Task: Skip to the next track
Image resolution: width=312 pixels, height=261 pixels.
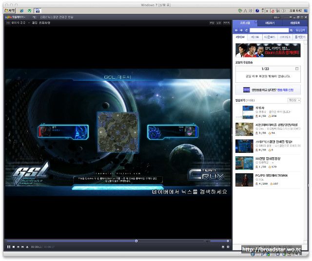Action: pyautogui.click(x=23, y=247)
